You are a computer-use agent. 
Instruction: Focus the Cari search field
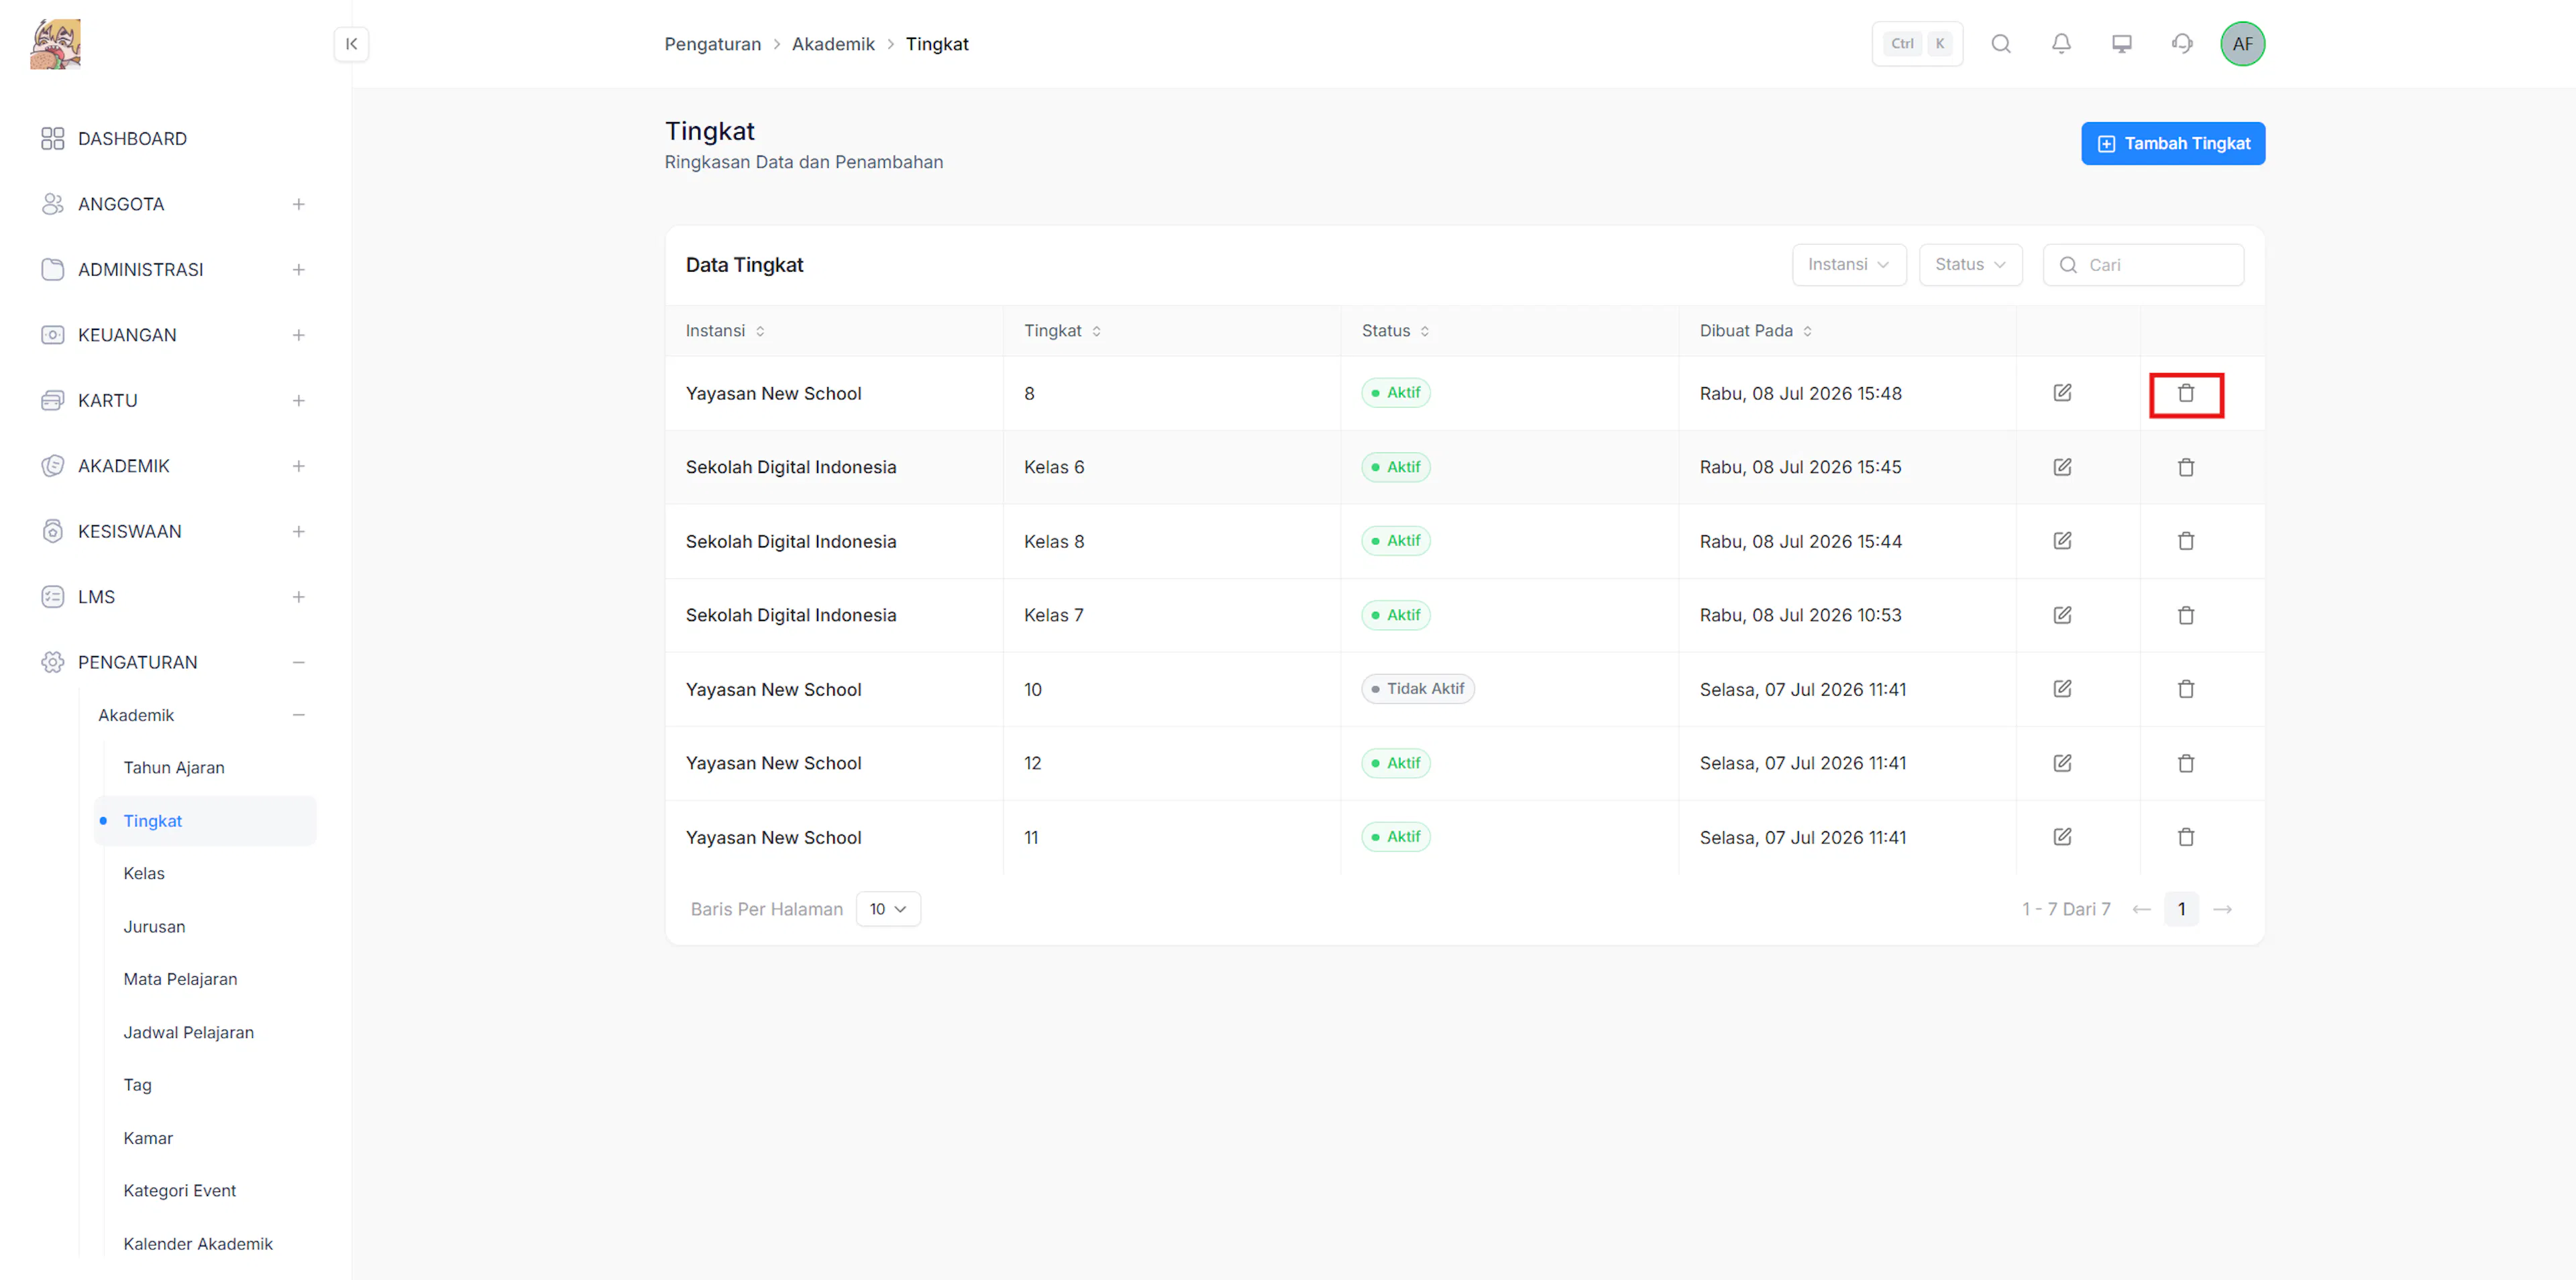coord(2143,265)
